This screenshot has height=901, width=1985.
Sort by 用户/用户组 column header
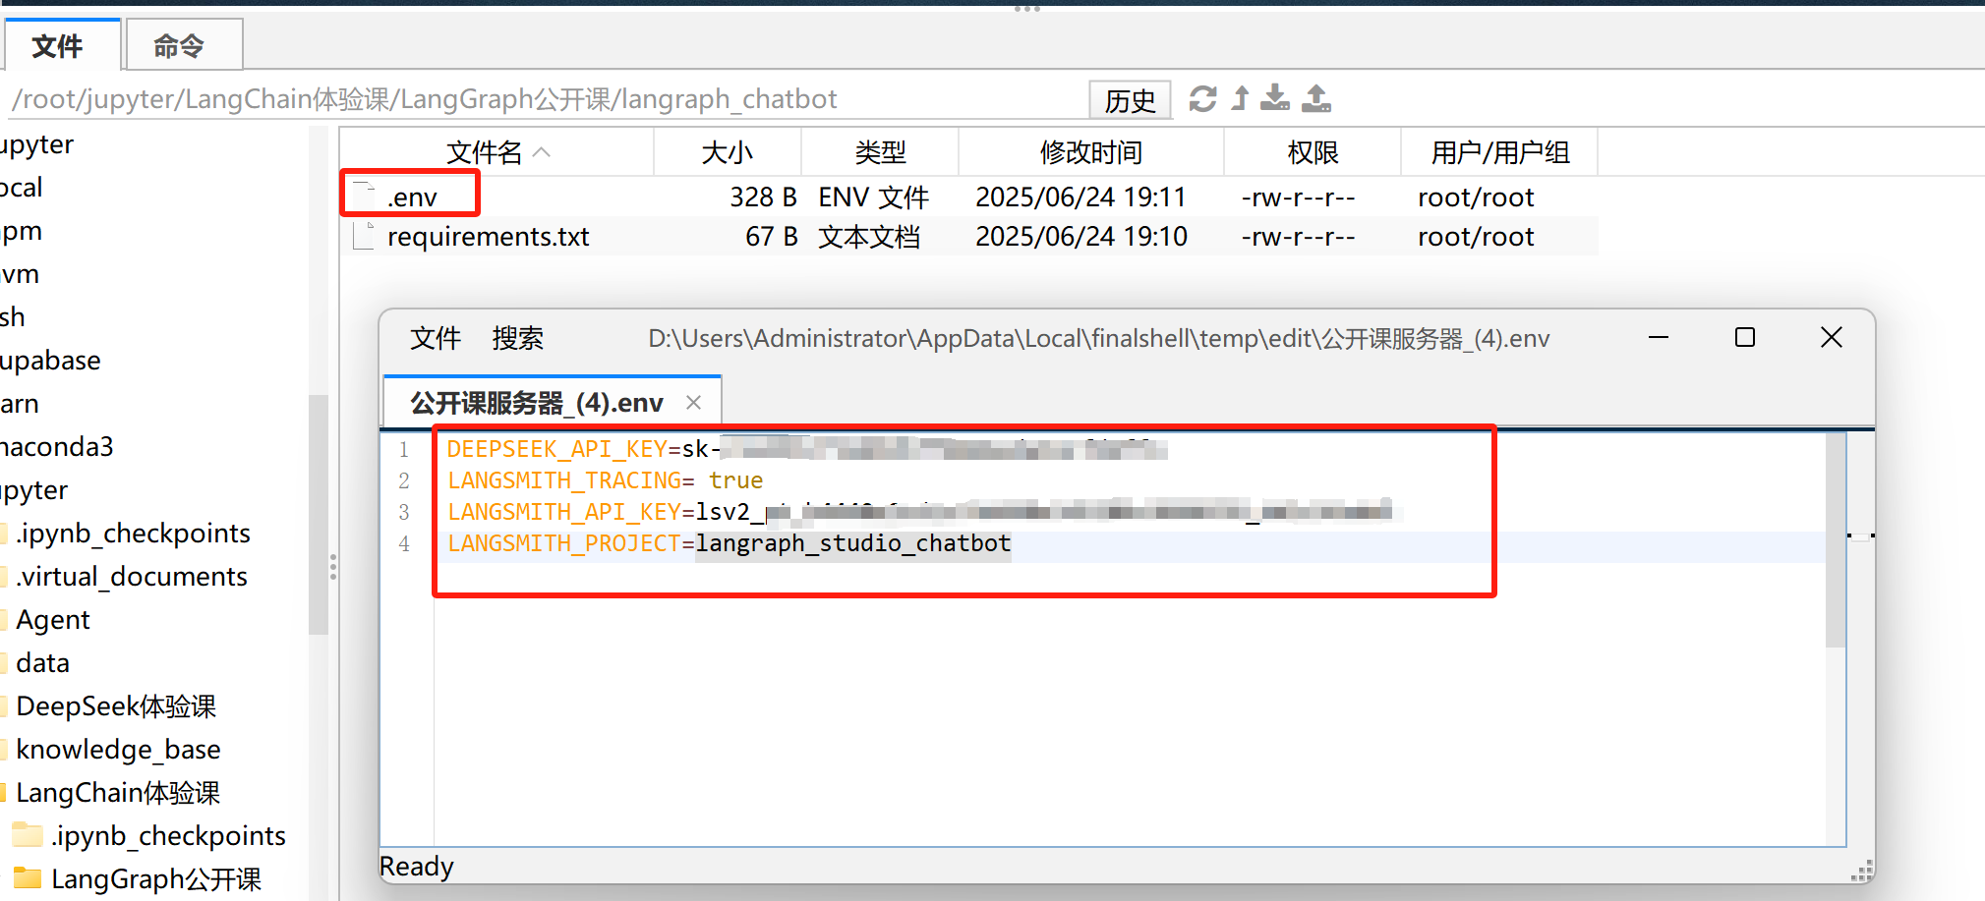[x=1499, y=152]
